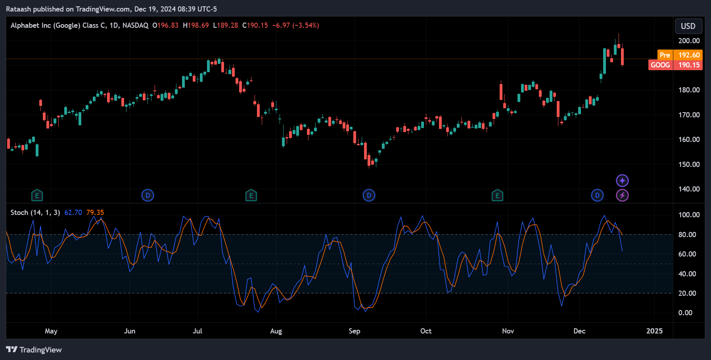This screenshot has height=360, width=711.
Task: Click the 180.00 price axis label
Action: point(689,90)
